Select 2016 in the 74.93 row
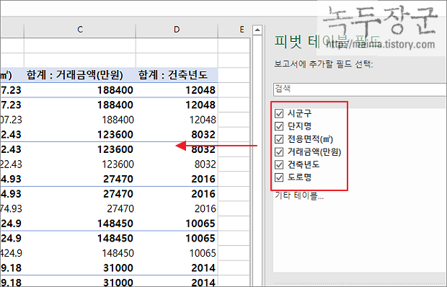 [x=177, y=208]
